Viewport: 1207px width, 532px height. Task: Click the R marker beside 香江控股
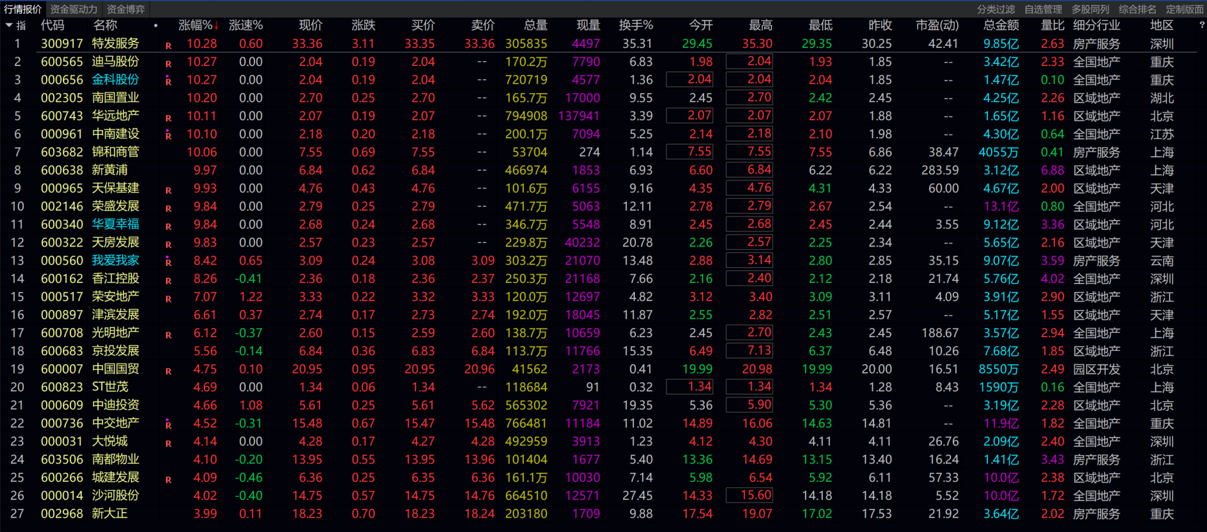[168, 281]
